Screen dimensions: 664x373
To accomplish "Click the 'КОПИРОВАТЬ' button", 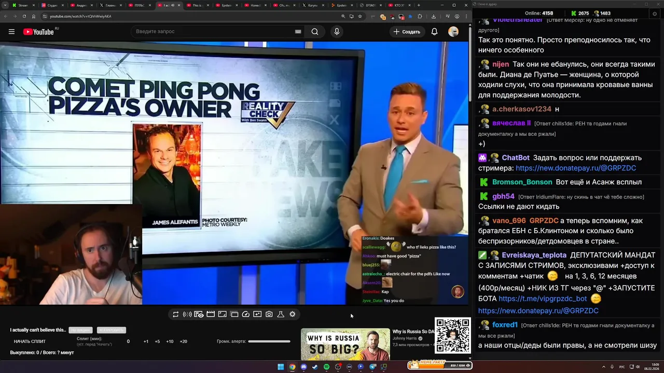I will (x=111, y=330).
